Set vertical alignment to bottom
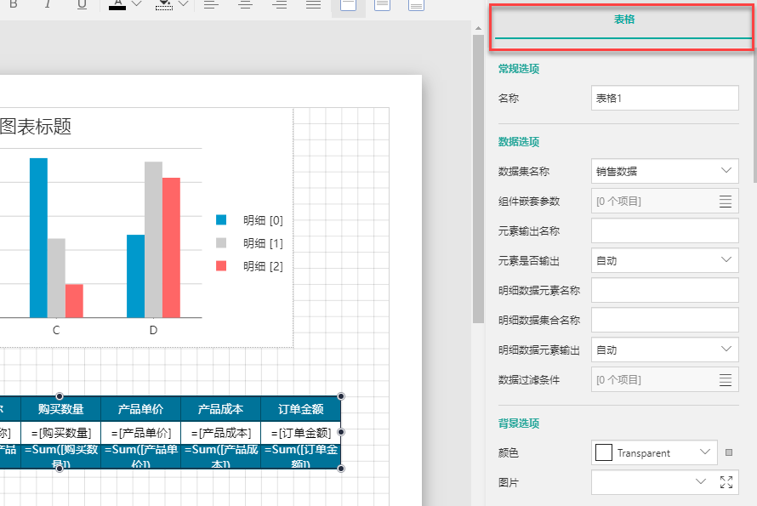Screen dimensions: 757x506 pyautogui.click(x=416, y=5)
